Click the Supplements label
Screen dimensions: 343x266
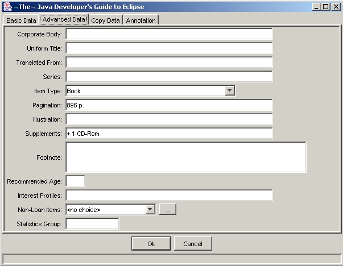click(x=43, y=134)
